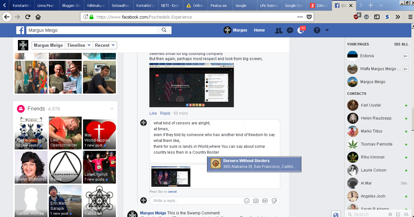The width and height of the screenshot is (414, 217).
Task: Open Friend Requests icon
Action: (279, 30)
